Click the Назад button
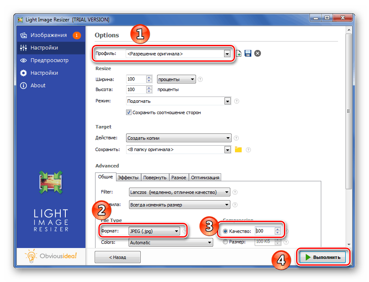Image resolution: width=369 pixels, height=282 pixels. coord(118,257)
